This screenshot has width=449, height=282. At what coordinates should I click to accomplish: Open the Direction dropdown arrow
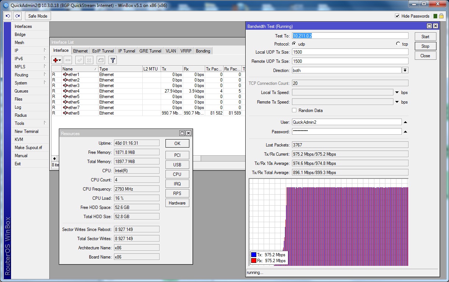point(405,70)
